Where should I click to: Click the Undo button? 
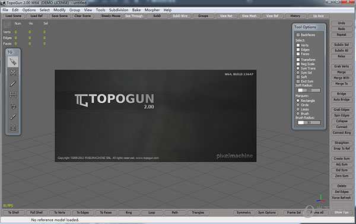342,23
